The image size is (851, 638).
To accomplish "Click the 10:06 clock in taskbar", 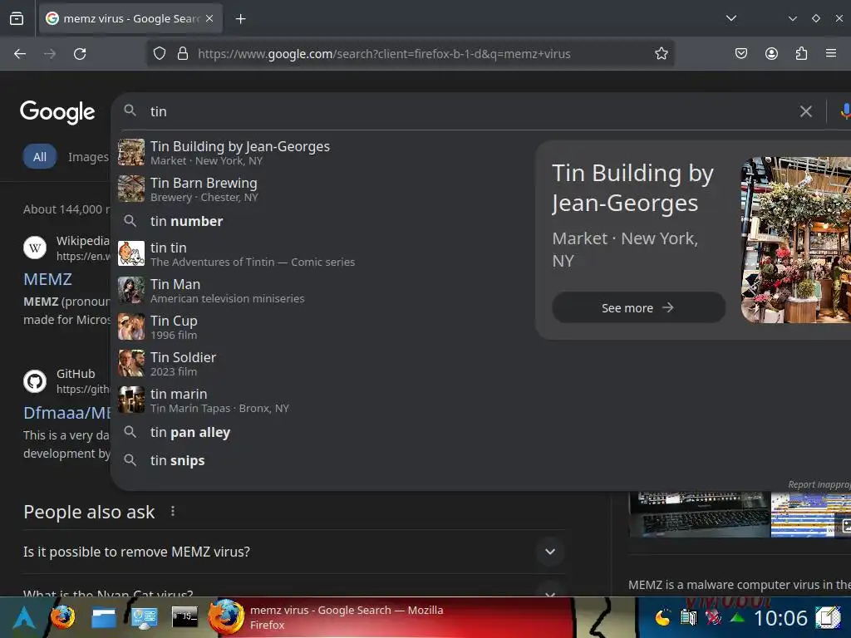I will tap(780, 618).
